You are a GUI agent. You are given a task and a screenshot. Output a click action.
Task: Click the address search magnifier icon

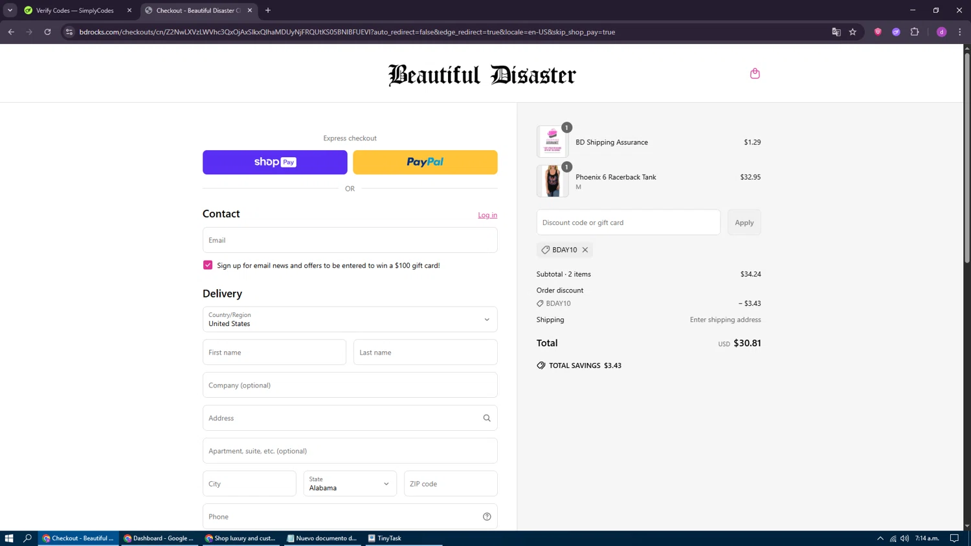click(487, 418)
